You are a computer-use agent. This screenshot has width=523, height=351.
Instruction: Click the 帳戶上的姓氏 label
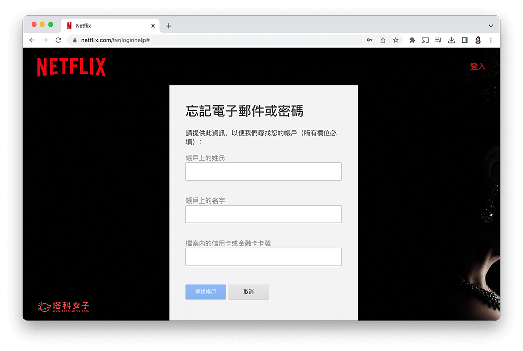click(205, 158)
